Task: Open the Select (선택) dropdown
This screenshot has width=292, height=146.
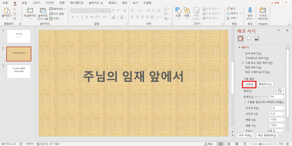Action: point(232,18)
